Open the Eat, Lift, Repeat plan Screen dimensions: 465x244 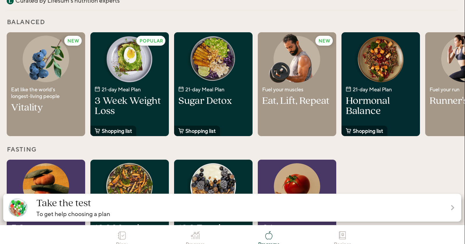tap(297, 84)
